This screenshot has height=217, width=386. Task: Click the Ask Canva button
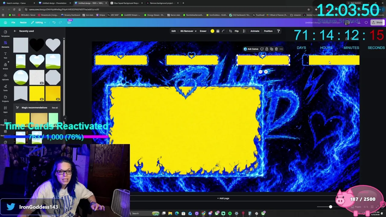click(x=251, y=49)
